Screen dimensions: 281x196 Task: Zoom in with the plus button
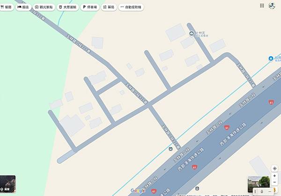click(x=274, y=176)
